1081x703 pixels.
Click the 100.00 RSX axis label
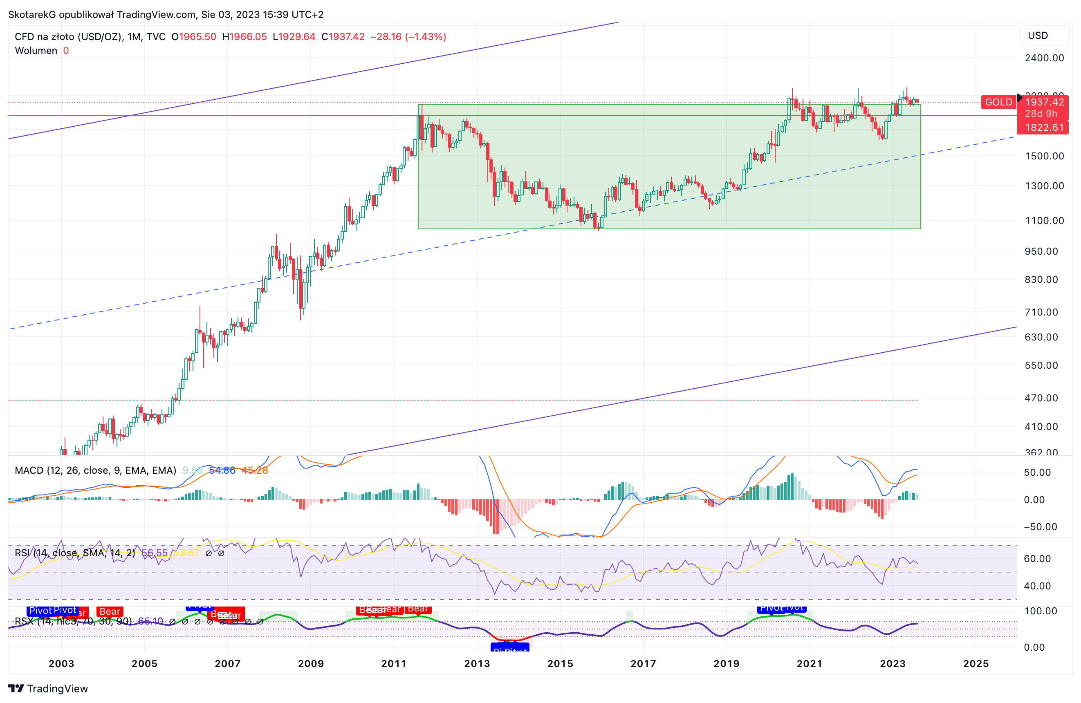[x=1041, y=611]
